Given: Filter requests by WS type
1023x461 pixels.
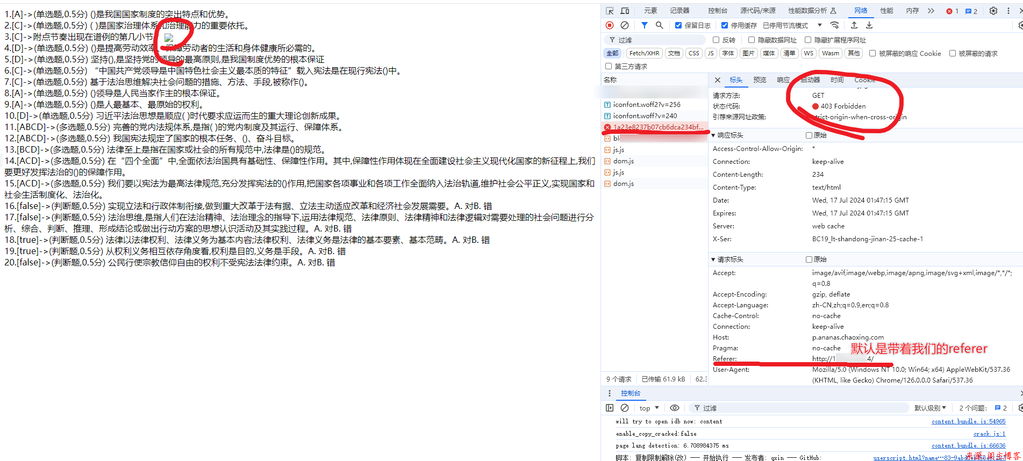Looking at the screenshot, I should (x=809, y=53).
